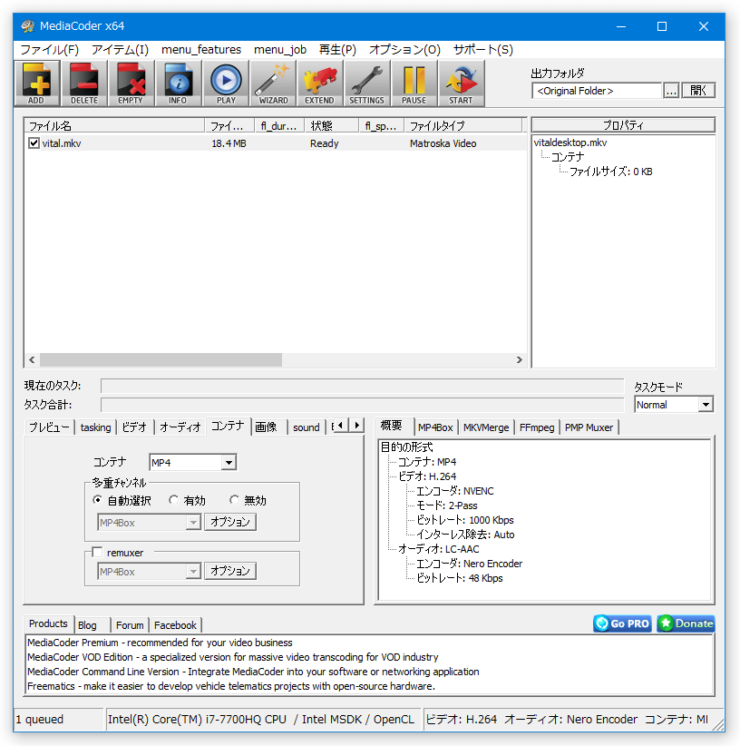Click the 出力フォルダ path input field
The image size is (740, 746).
[x=597, y=91]
